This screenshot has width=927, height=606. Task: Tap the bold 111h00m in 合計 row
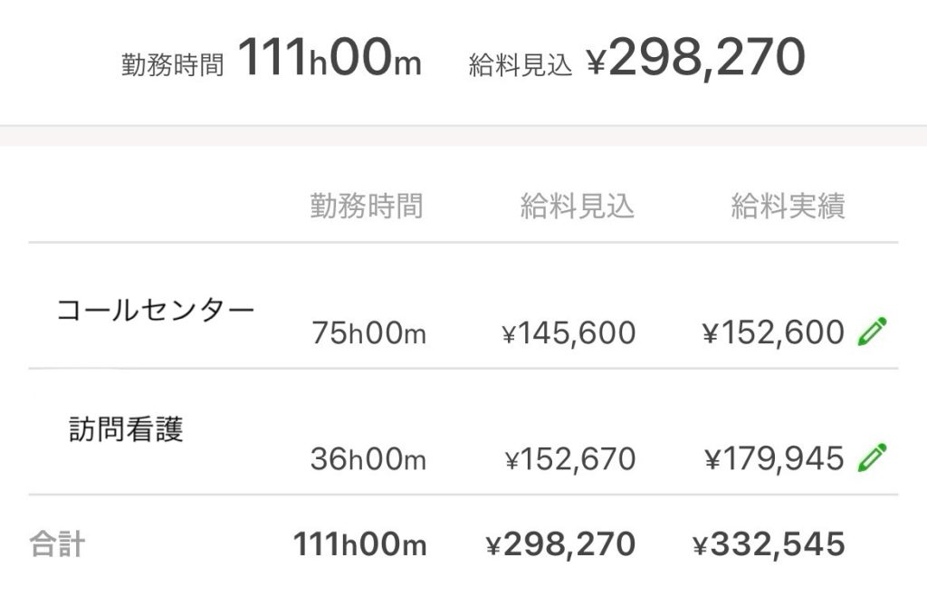pos(359,544)
